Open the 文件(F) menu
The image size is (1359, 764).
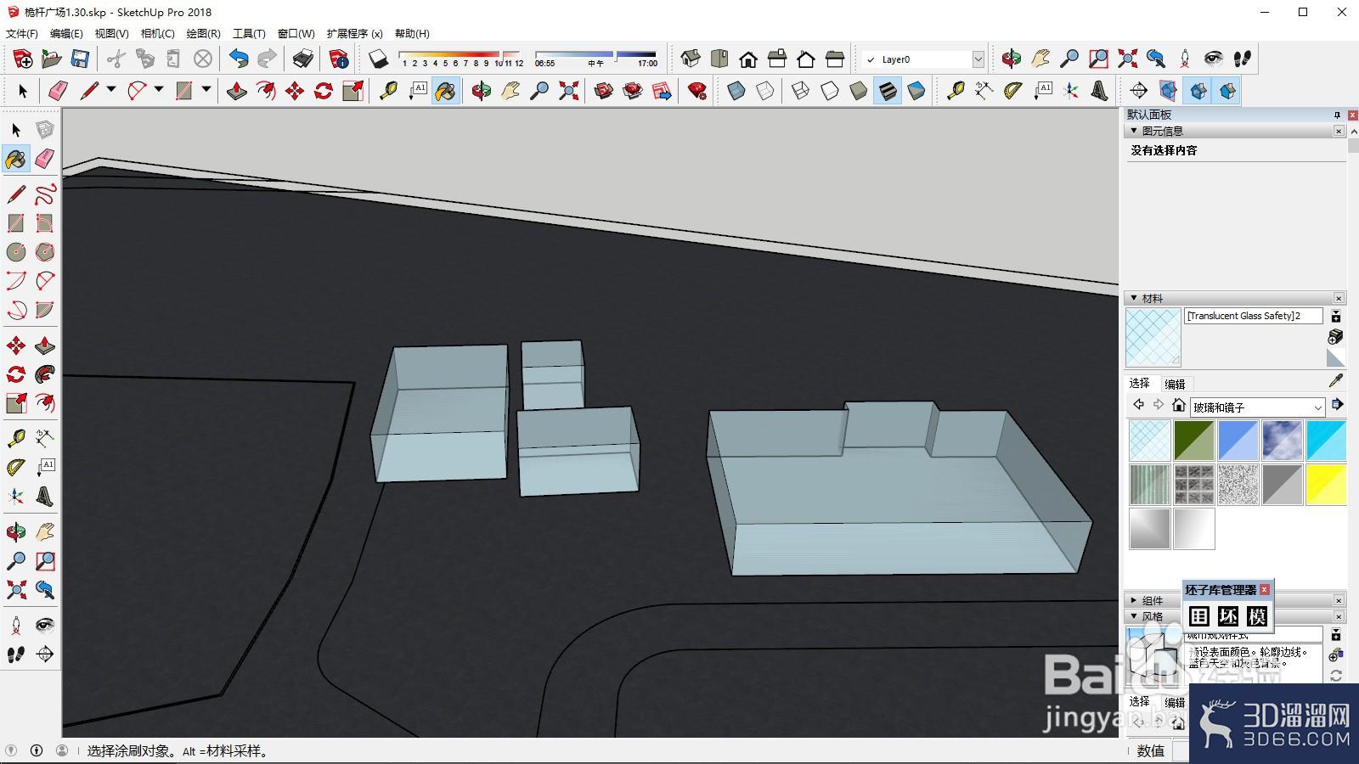(22, 34)
